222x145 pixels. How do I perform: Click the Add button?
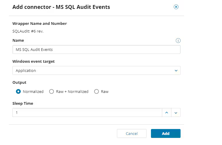(x=166, y=133)
